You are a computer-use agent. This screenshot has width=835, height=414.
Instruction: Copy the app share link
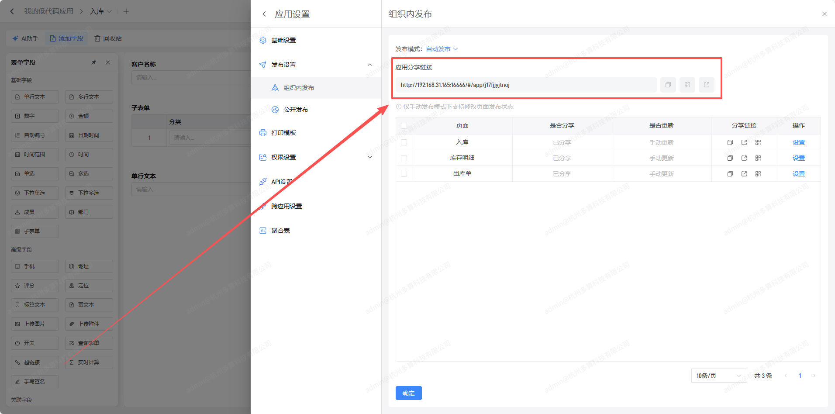pos(668,85)
